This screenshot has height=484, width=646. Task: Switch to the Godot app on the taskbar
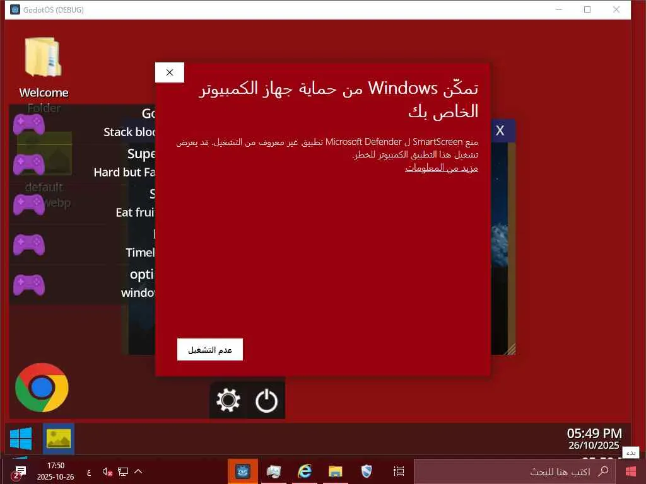[243, 471]
